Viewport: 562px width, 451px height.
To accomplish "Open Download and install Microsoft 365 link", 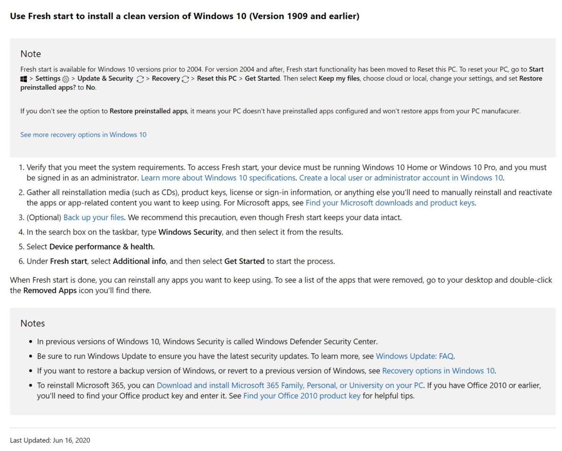I will (290, 385).
